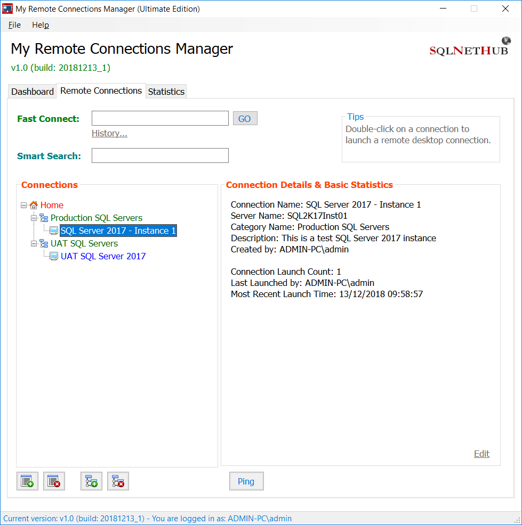The height and width of the screenshot is (525, 522).
Task: Close the application window
Action: click(505, 9)
